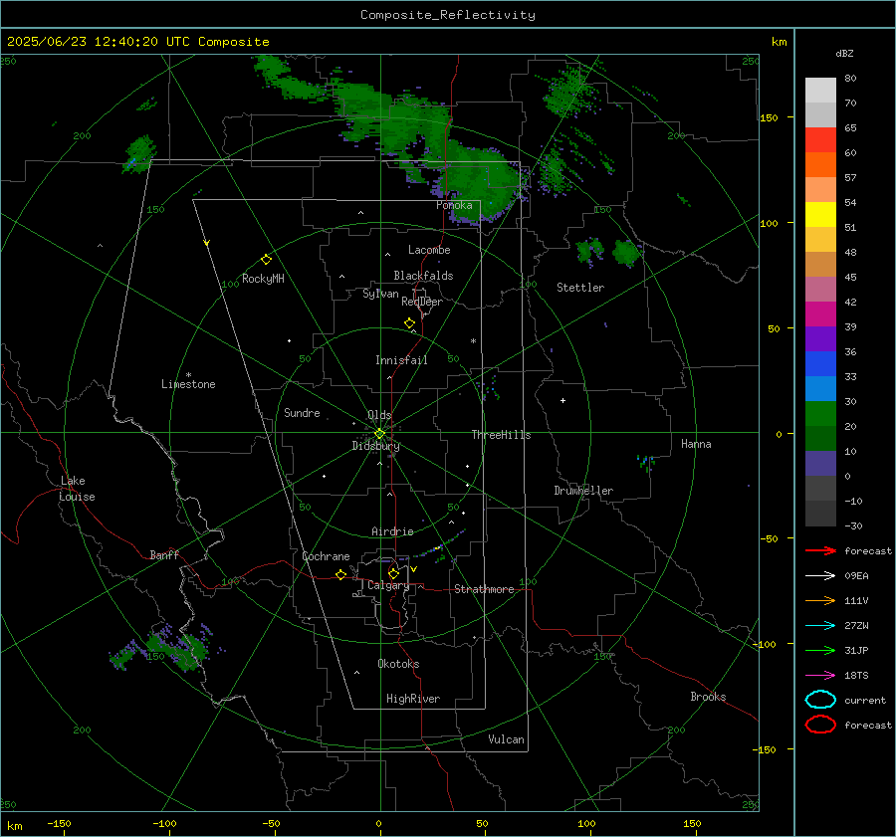This screenshot has width=896, height=837.
Task: Select the purple dBZ scale swatch
Action: pyautogui.click(x=820, y=338)
